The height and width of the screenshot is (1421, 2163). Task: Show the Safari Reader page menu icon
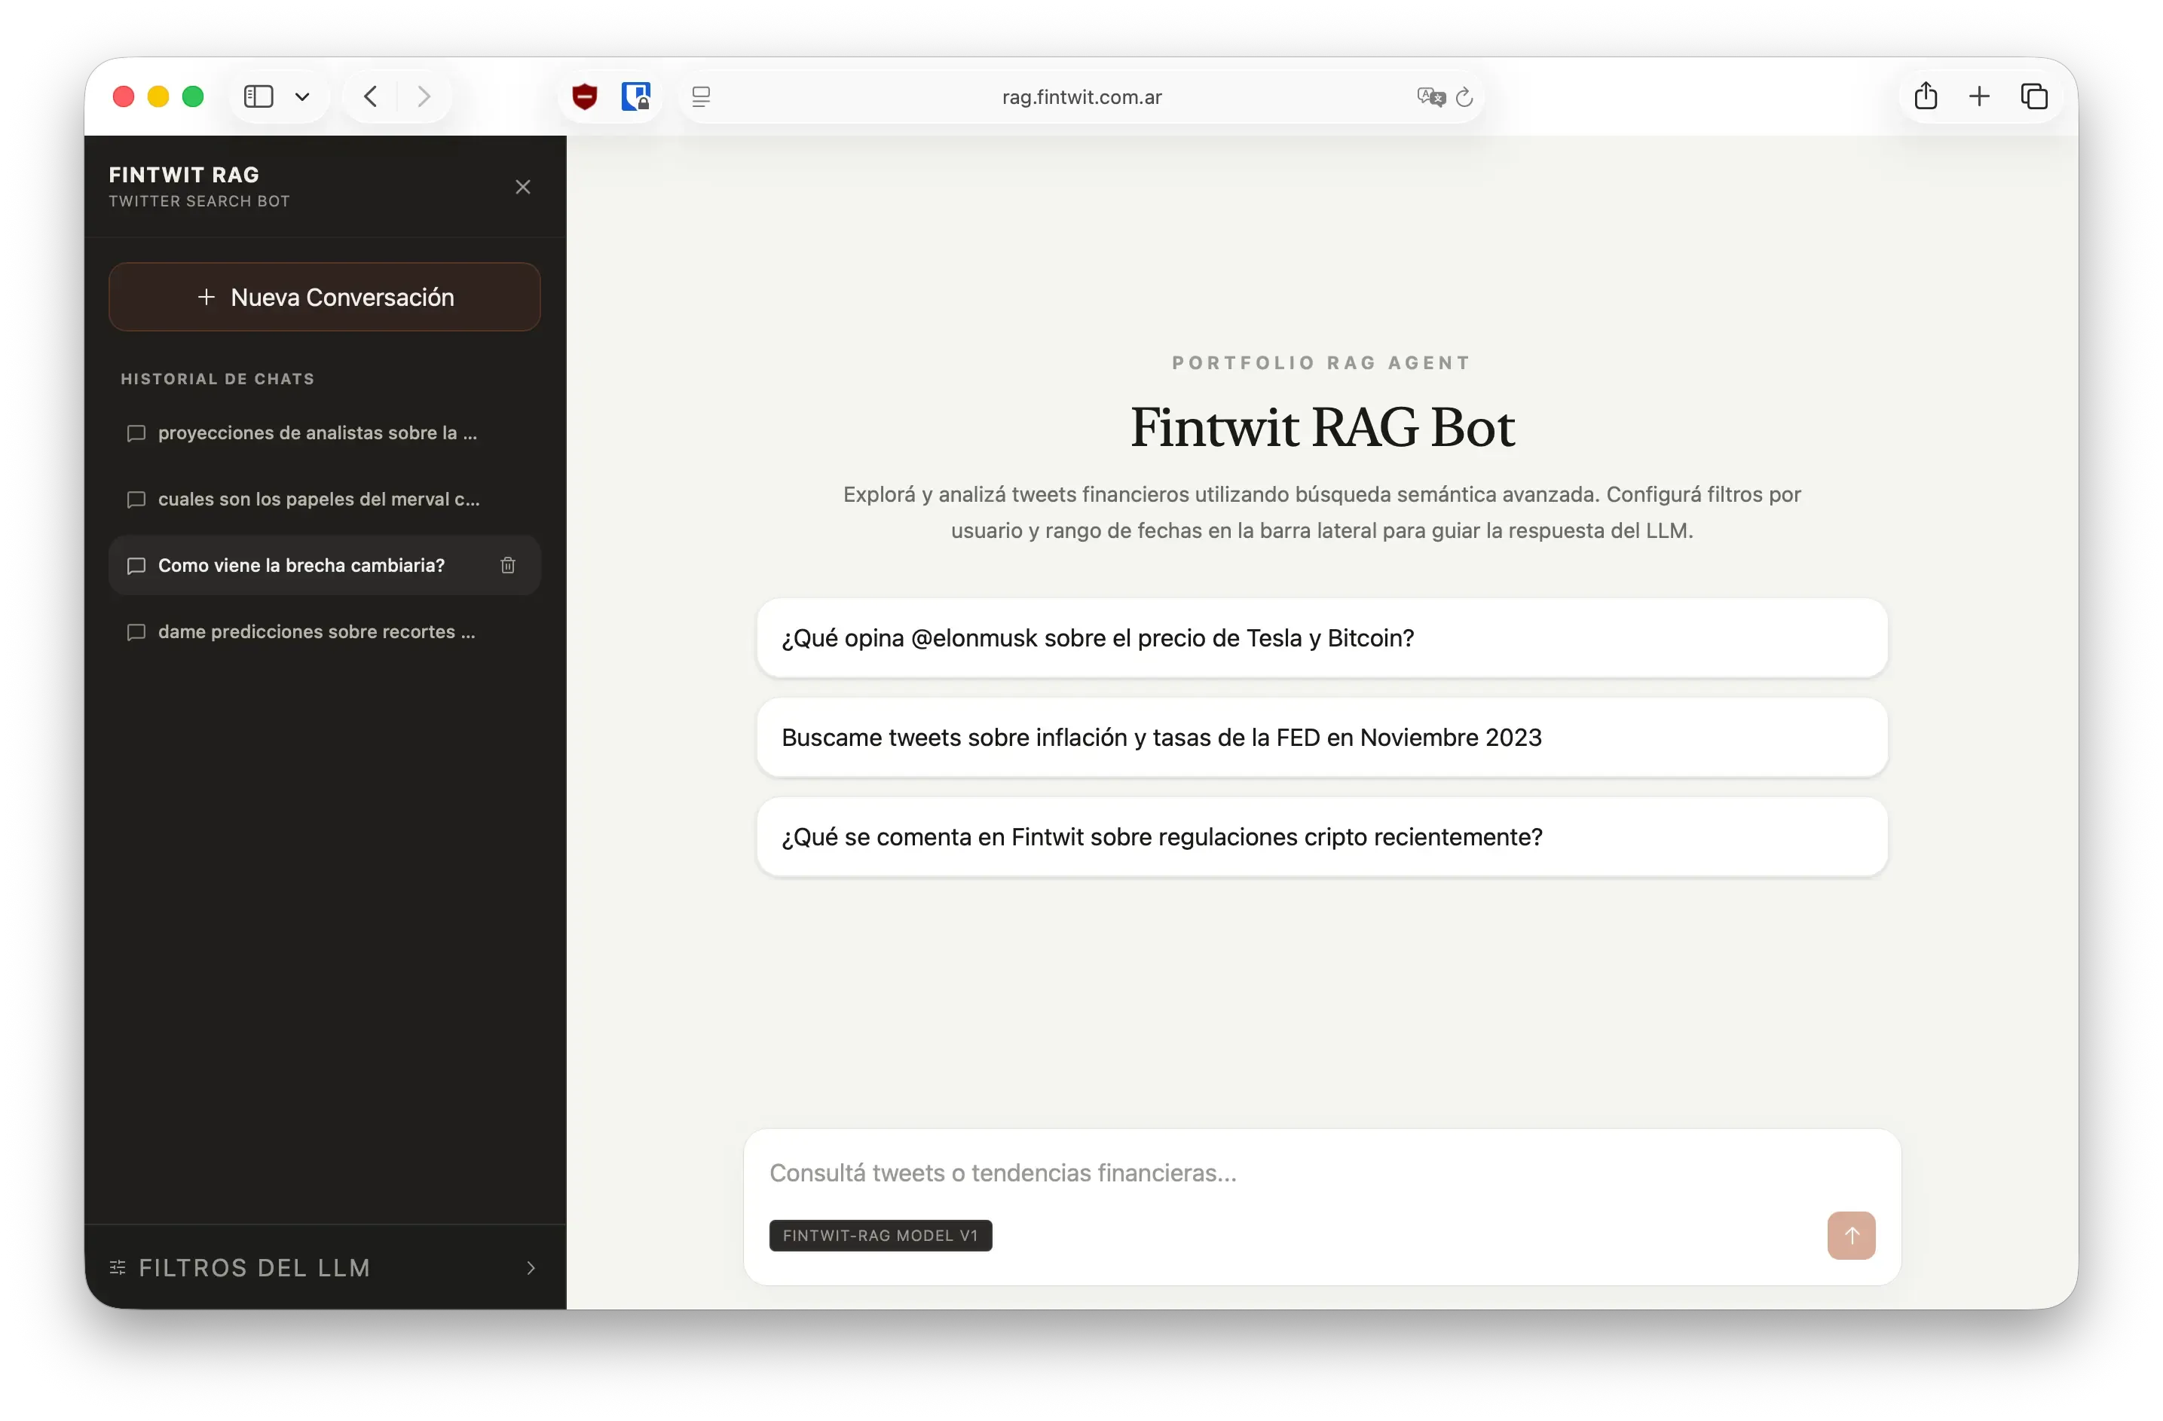pyautogui.click(x=701, y=96)
